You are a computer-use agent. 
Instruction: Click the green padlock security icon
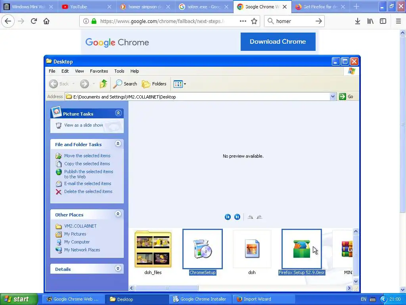94,21
